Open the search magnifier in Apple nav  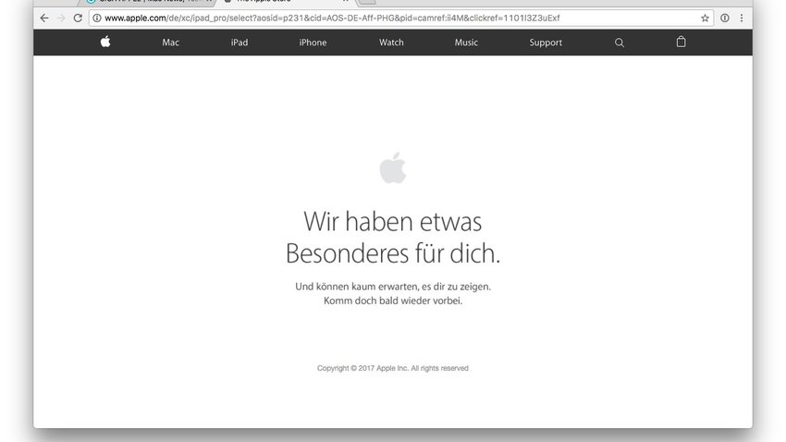tap(620, 43)
